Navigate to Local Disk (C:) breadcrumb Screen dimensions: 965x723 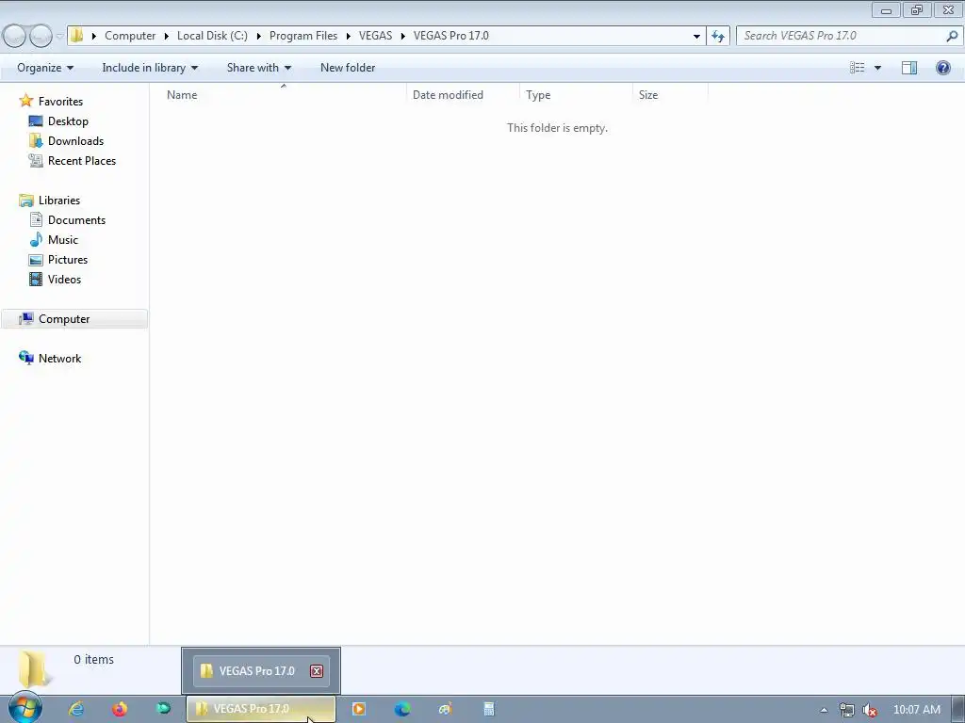[212, 36]
